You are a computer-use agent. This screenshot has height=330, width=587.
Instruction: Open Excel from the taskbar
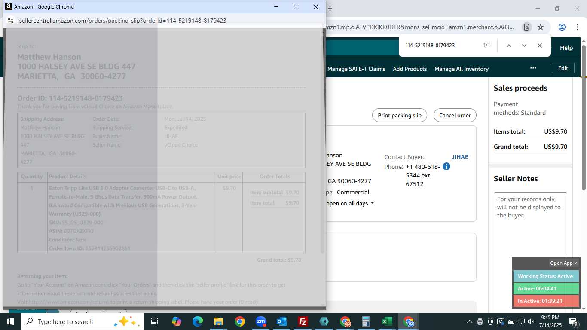click(x=387, y=321)
